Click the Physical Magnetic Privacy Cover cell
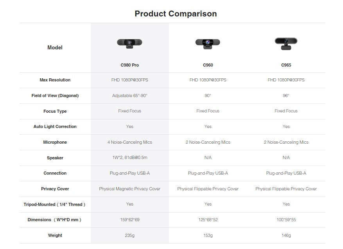Viewport: 343px width, 249px height. [130, 189]
